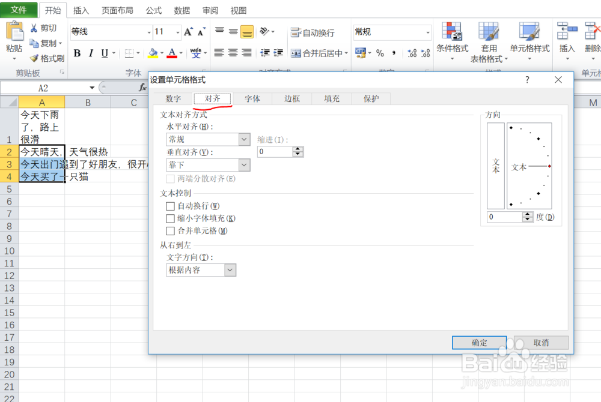The image size is (601, 402).
Task: Click the Cut (剪切) scissors icon
Action: (x=34, y=28)
